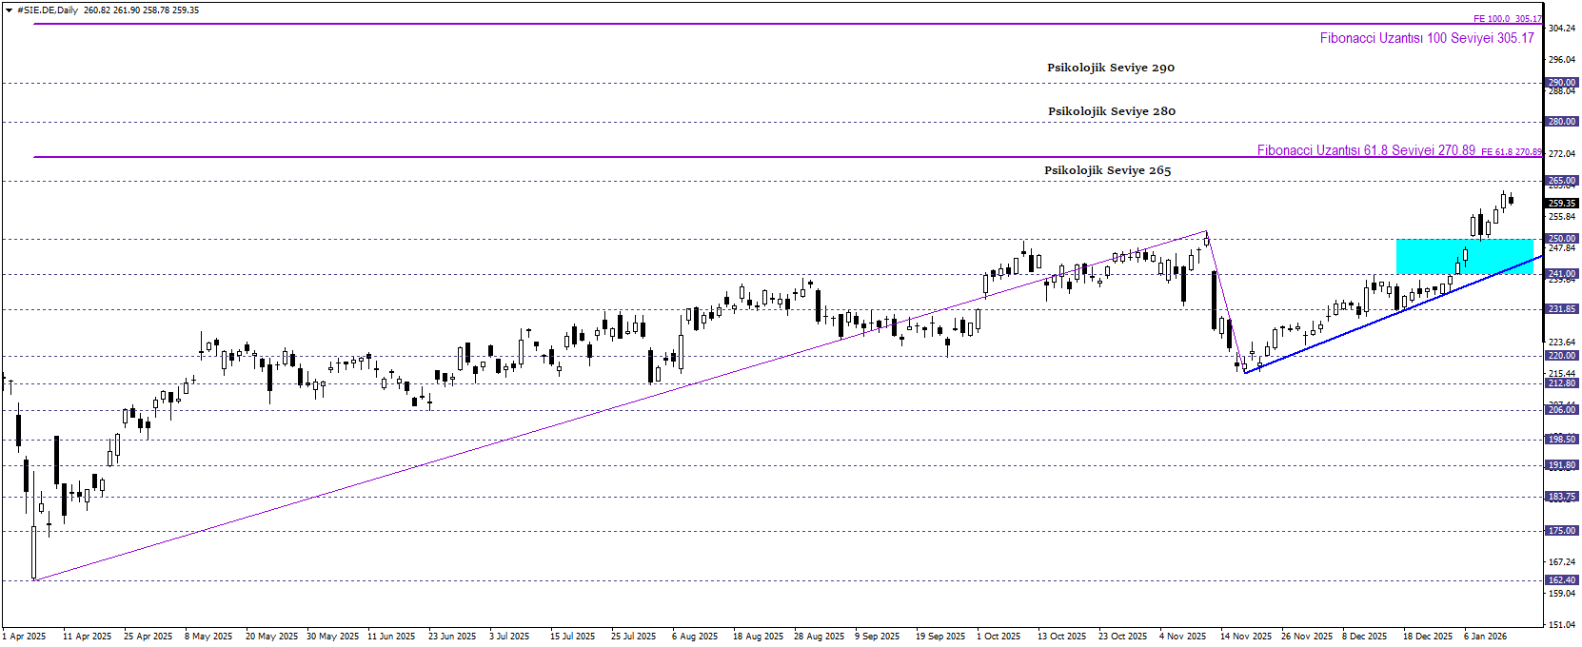Click label 'Fibonacci Uzantısı 61.8 Seviyei 270.89'
The width and height of the screenshot is (1582, 647).
click(x=1366, y=150)
